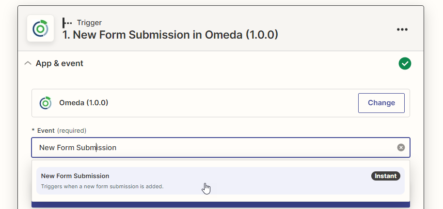Screen dimensions: 443x209
Task: Click the (required) hint text
Action: [72, 130]
